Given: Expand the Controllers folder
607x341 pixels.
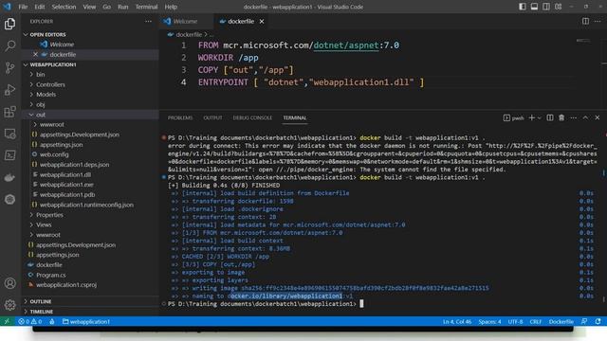Looking at the screenshot, I should click(x=50, y=84).
